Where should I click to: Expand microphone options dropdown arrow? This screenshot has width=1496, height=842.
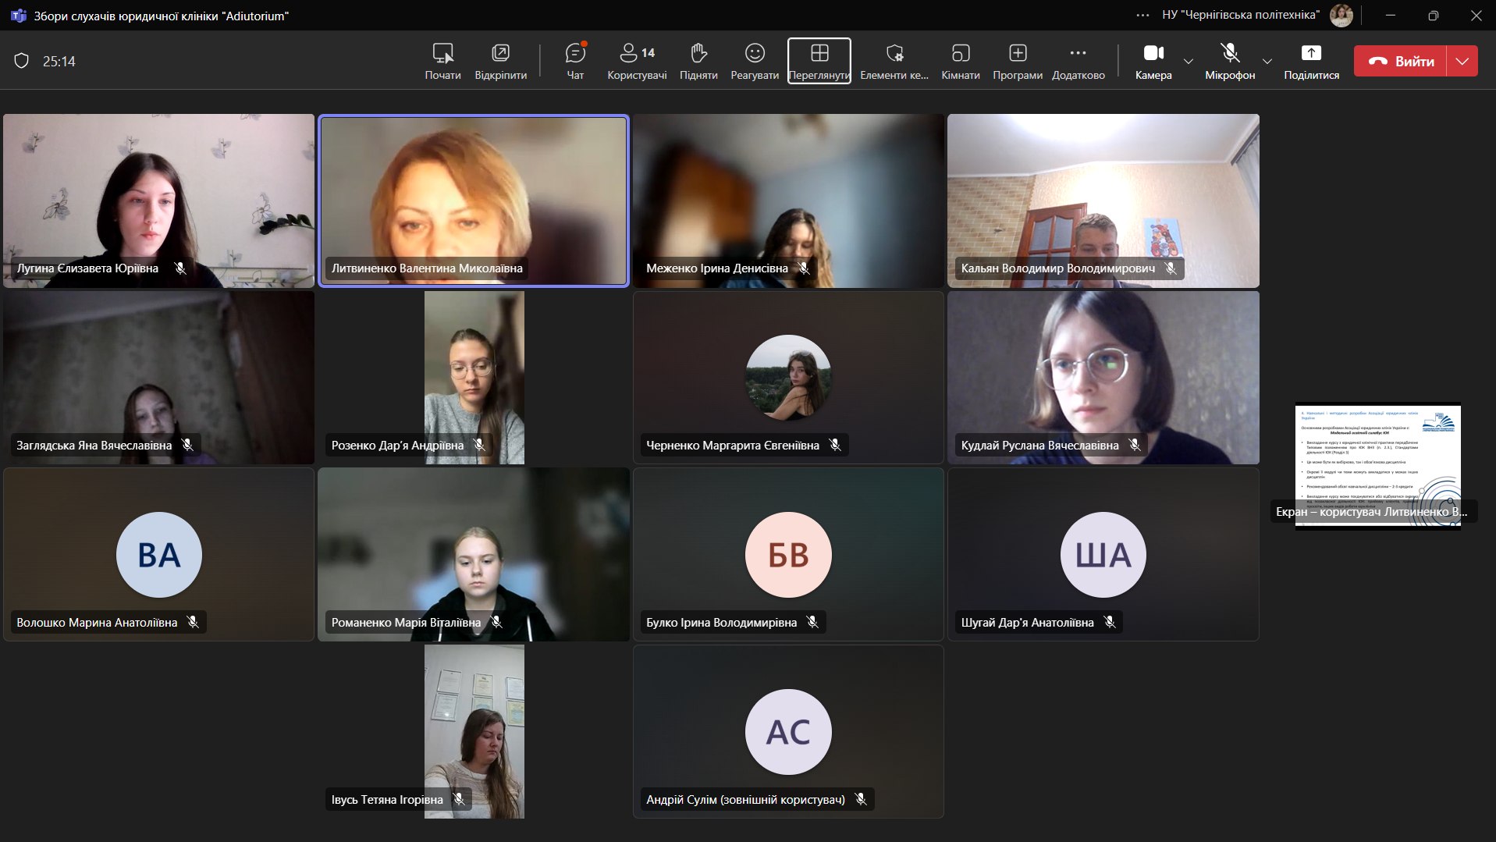tap(1267, 61)
